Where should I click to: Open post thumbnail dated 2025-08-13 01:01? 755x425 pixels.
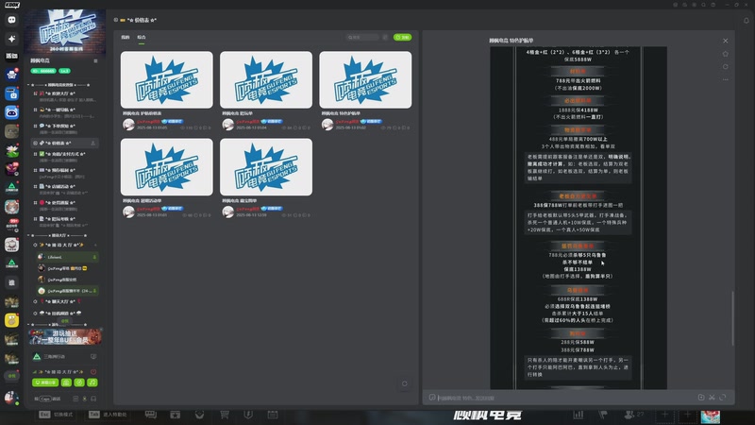pyautogui.click(x=167, y=167)
